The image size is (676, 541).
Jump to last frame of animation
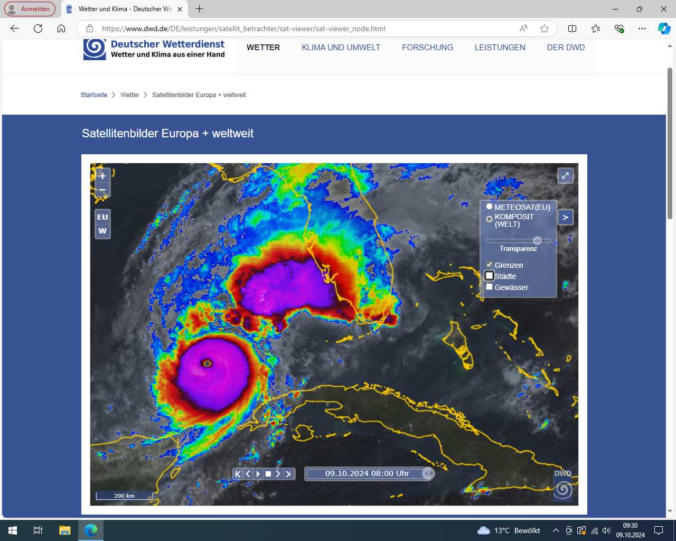click(288, 474)
